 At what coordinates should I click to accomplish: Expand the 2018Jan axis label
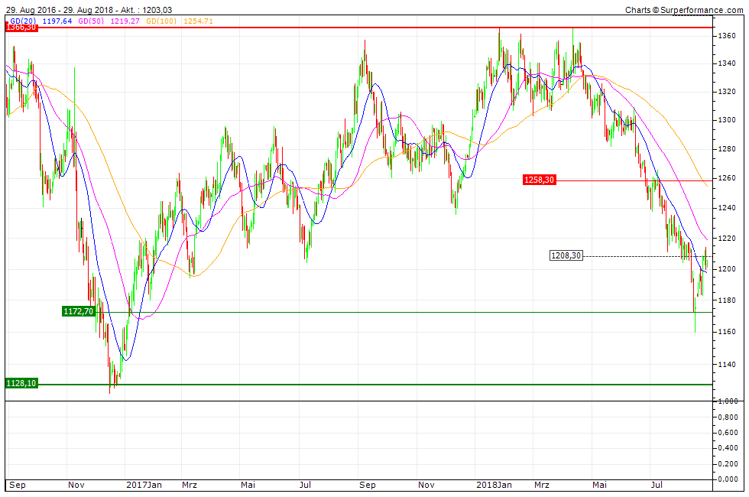[x=492, y=485]
